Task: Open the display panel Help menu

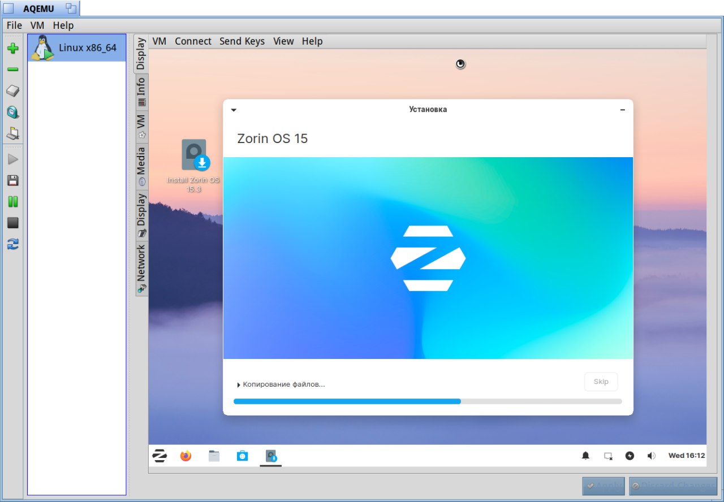Action: click(x=312, y=41)
